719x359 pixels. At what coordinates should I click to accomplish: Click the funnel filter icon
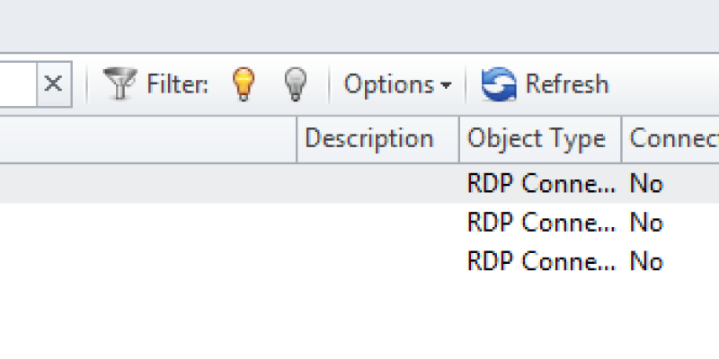pyautogui.click(x=120, y=83)
